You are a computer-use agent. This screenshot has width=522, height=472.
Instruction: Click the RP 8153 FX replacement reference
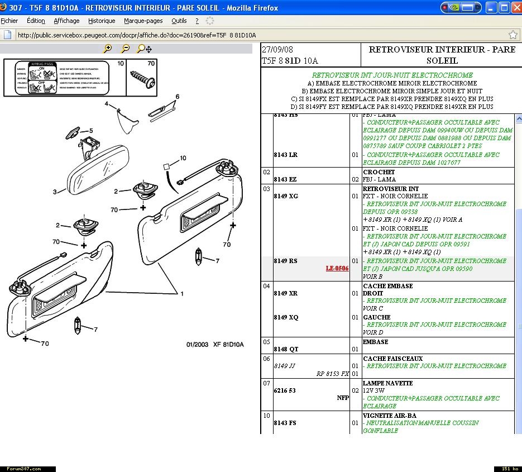click(333, 374)
